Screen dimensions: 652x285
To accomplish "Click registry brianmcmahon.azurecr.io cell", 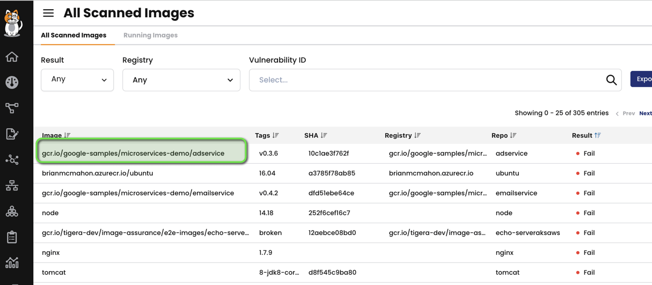I will coord(431,173).
